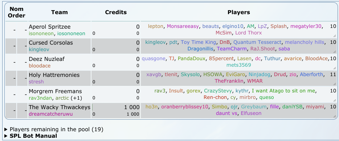
Task: Select the Credits column header
Action: point(116,12)
